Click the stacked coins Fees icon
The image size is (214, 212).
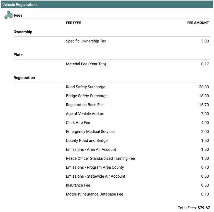[x=8, y=15]
